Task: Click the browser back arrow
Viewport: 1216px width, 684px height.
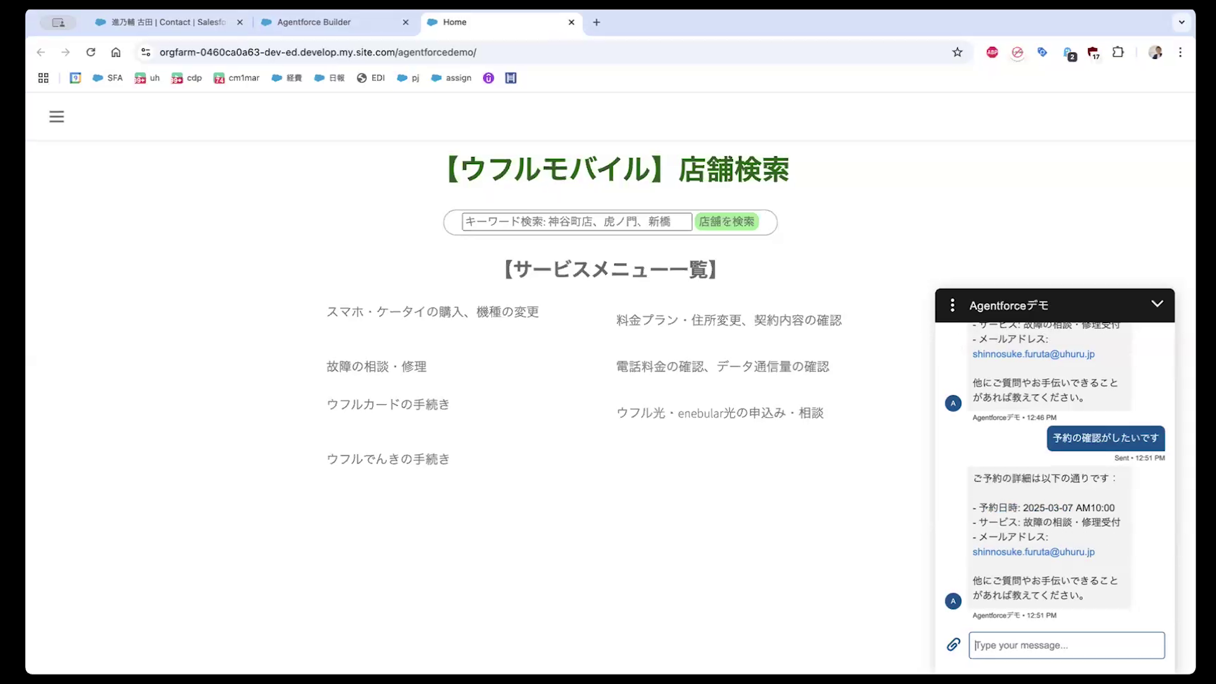Action: click(41, 53)
